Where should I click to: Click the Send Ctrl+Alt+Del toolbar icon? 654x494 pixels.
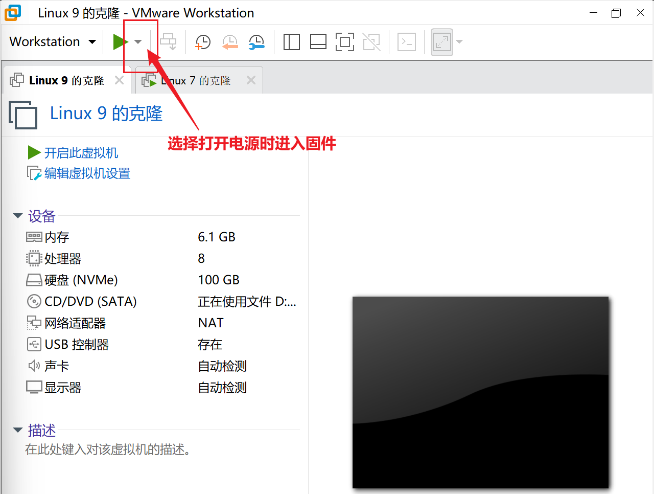[x=168, y=42]
